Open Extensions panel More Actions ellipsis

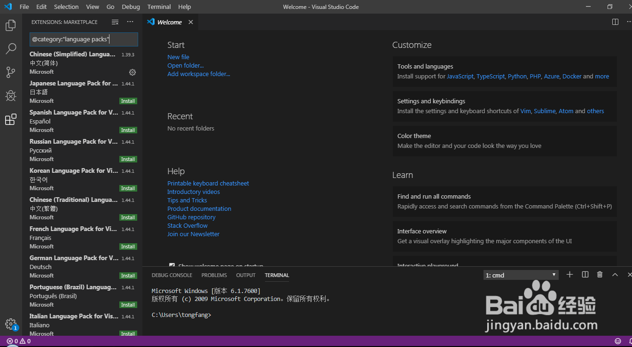pos(130,22)
